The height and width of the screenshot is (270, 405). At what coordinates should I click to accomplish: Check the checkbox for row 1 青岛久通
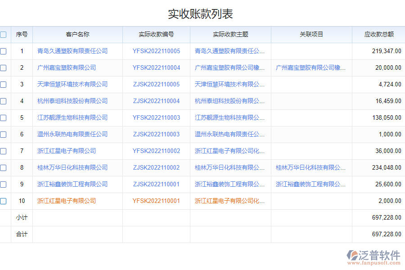coord(4,51)
